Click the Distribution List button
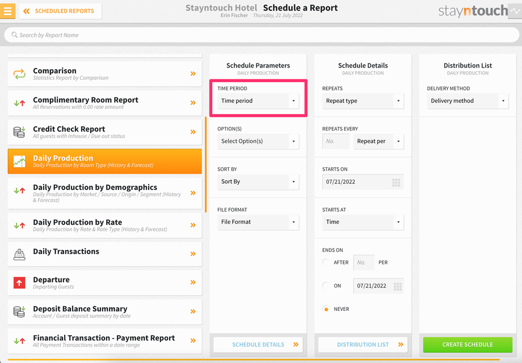522x363 pixels. 363,345
